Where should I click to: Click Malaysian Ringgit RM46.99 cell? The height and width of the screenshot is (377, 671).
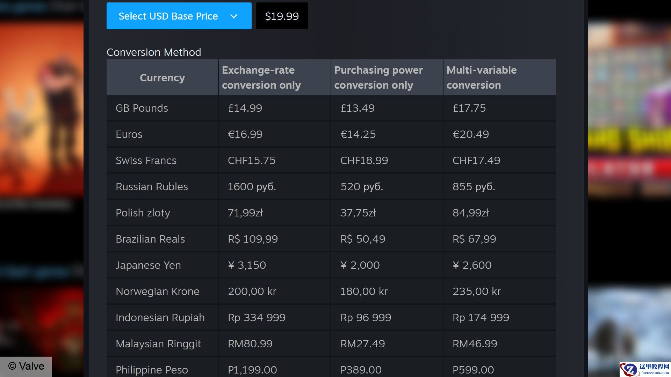pyautogui.click(x=475, y=344)
